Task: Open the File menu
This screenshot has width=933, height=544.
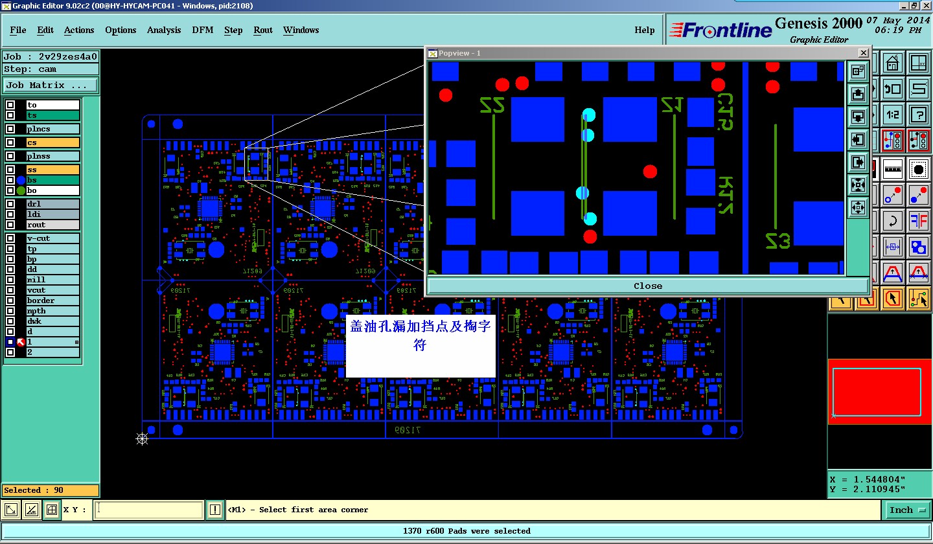Action: 18,30
